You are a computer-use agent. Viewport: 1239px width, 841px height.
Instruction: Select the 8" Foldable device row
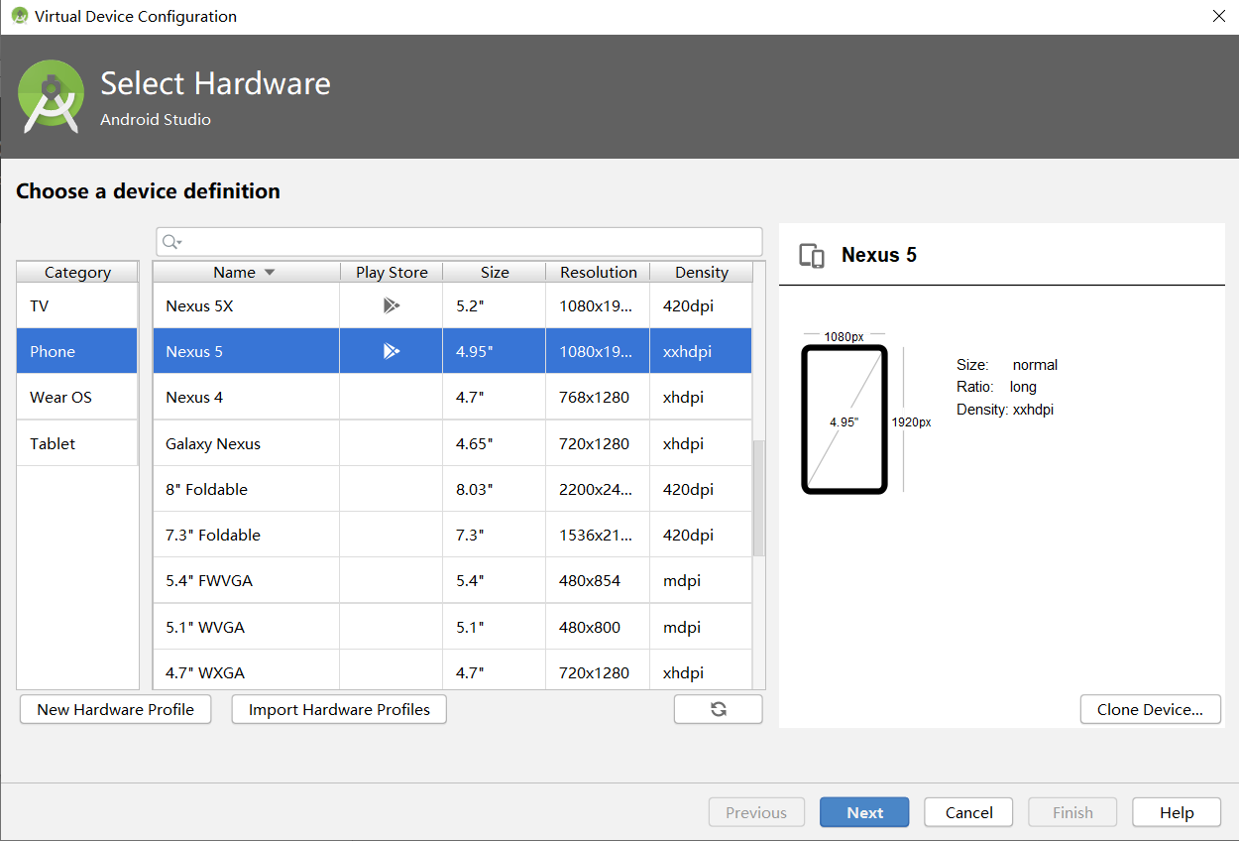tap(453, 489)
